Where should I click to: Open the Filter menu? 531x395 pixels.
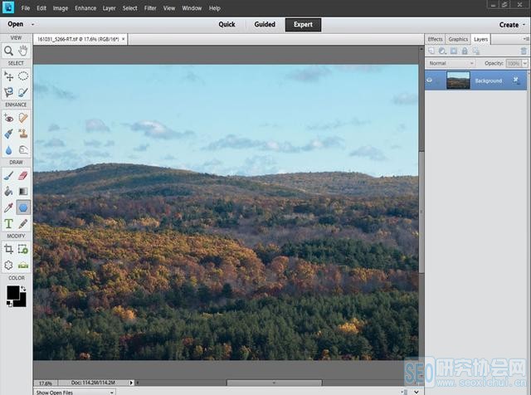[x=150, y=8]
